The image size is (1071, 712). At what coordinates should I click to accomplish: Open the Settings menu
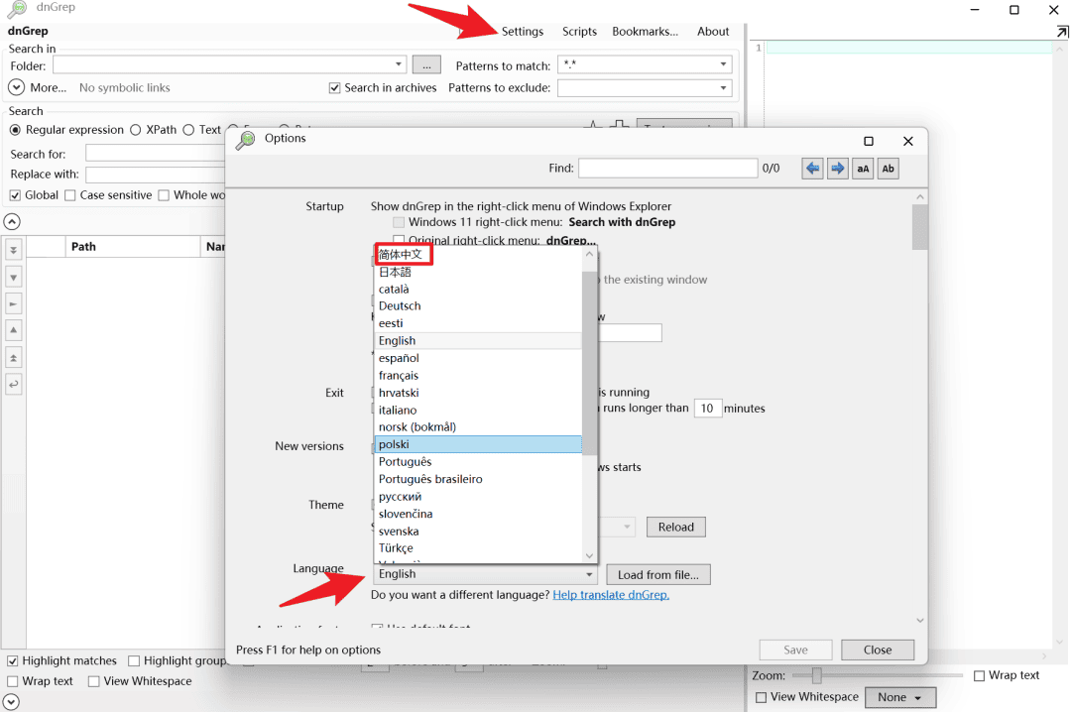tap(523, 32)
